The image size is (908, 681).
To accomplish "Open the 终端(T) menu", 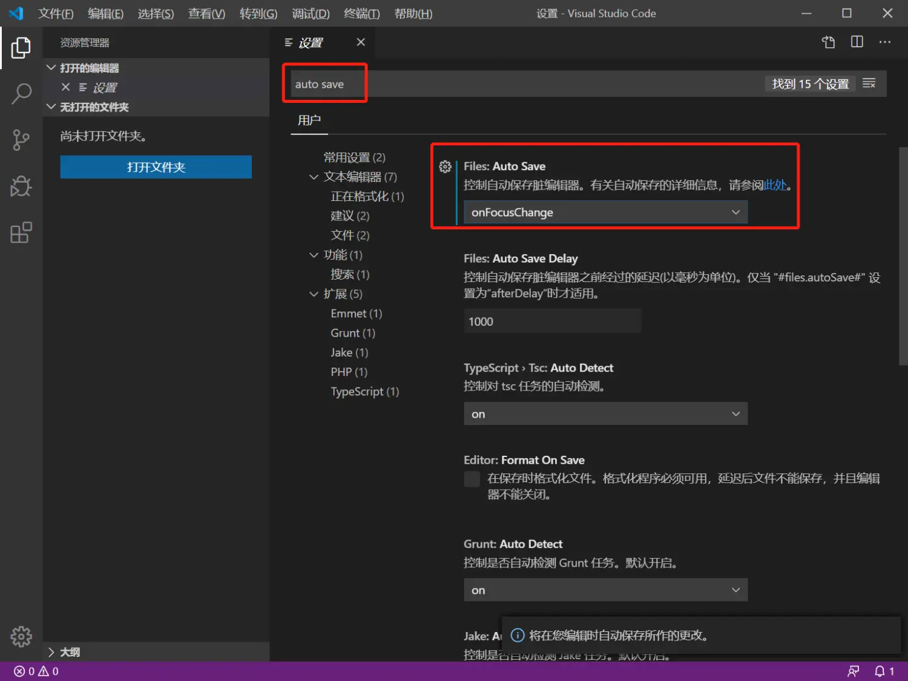I will (x=361, y=13).
